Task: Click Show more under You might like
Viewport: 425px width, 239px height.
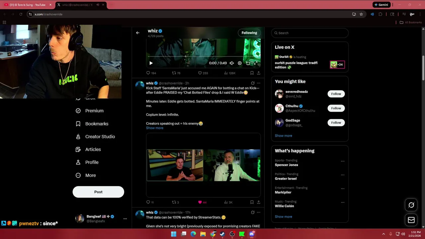Action: [x=284, y=136]
